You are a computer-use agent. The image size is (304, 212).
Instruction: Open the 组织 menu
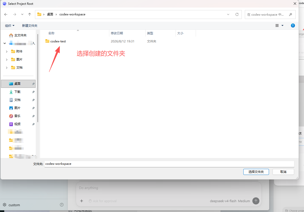10,25
